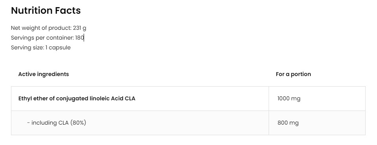
Task: Click the words conjugated linoleic
Action: (x=83, y=98)
